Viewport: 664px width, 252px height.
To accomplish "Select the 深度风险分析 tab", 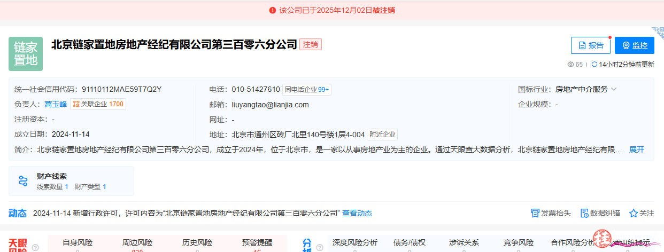I will [x=354, y=242].
